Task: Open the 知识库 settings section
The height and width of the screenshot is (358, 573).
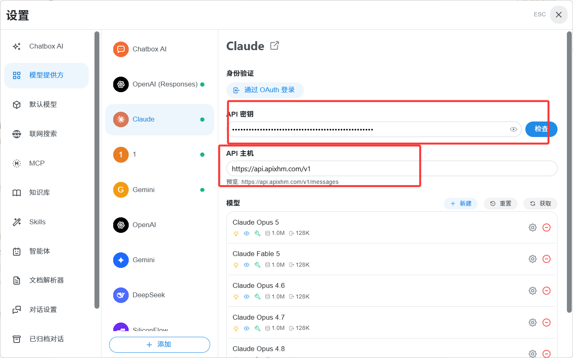Action: click(46, 193)
